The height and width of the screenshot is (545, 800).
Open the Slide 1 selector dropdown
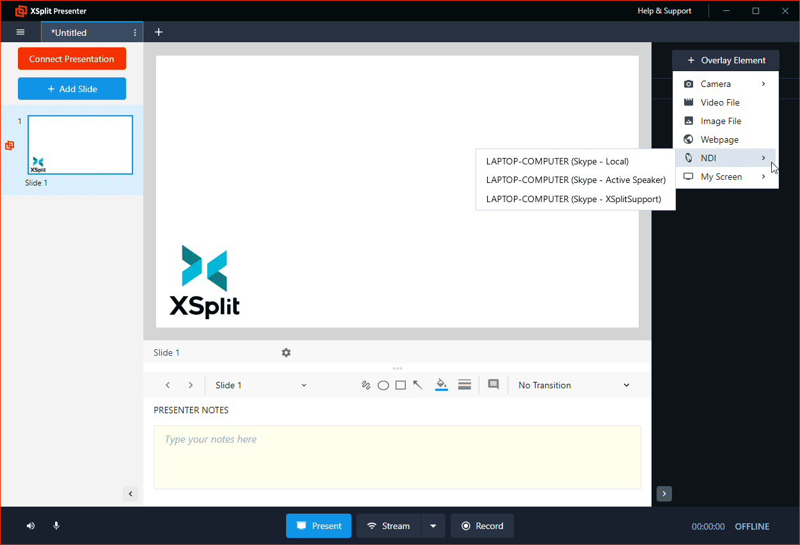(x=261, y=385)
